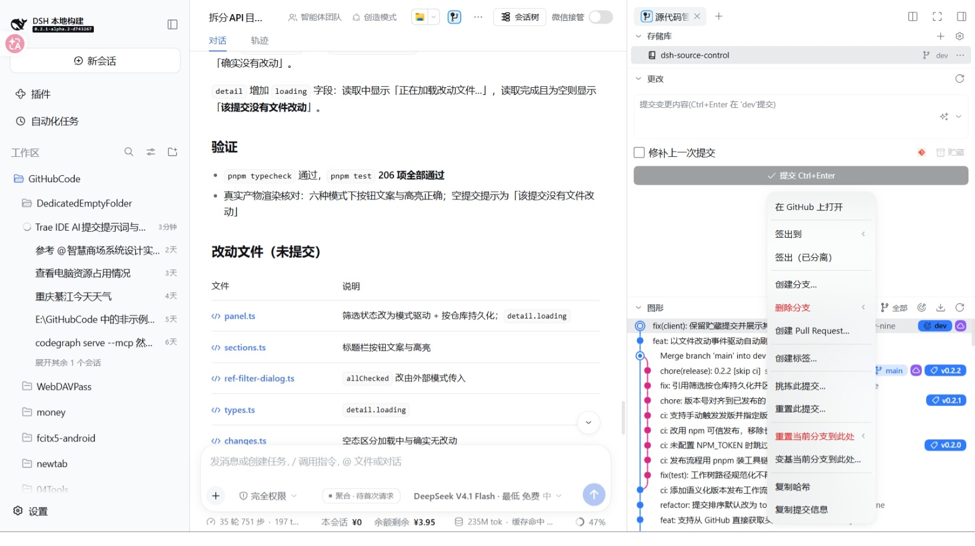Open the 完全权限 permission dropdown
Screen dimensions: 975x546
(268, 496)
